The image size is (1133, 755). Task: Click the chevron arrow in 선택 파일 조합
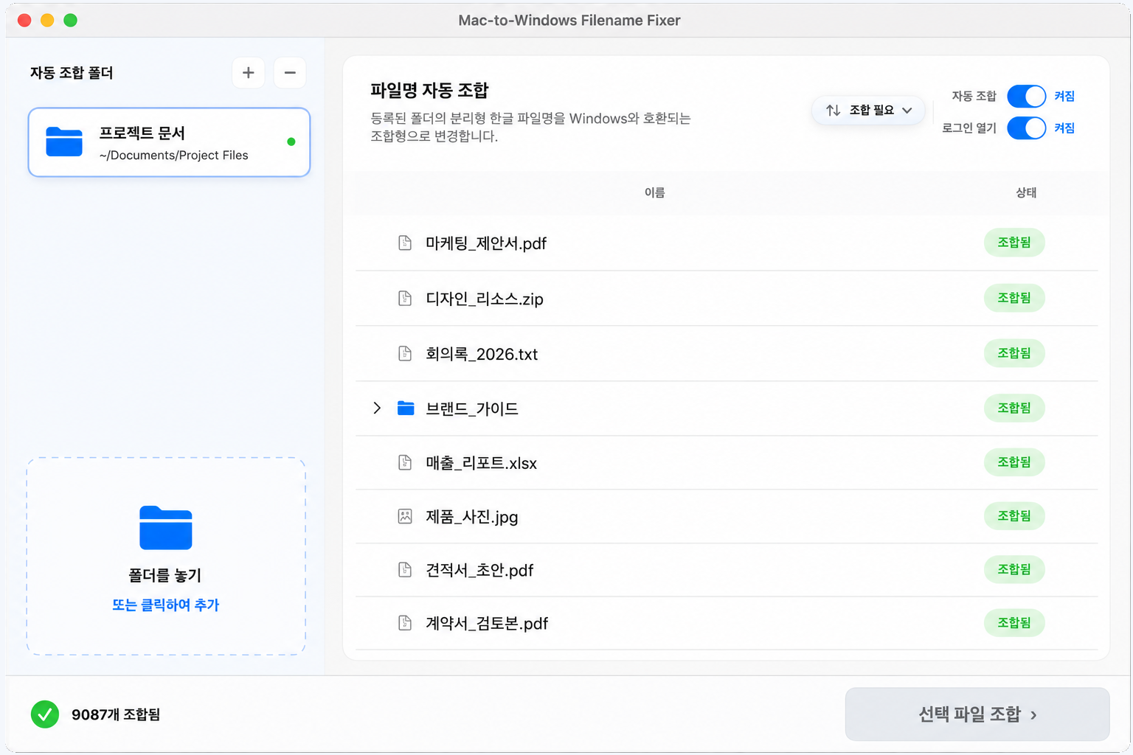(x=1033, y=715)
